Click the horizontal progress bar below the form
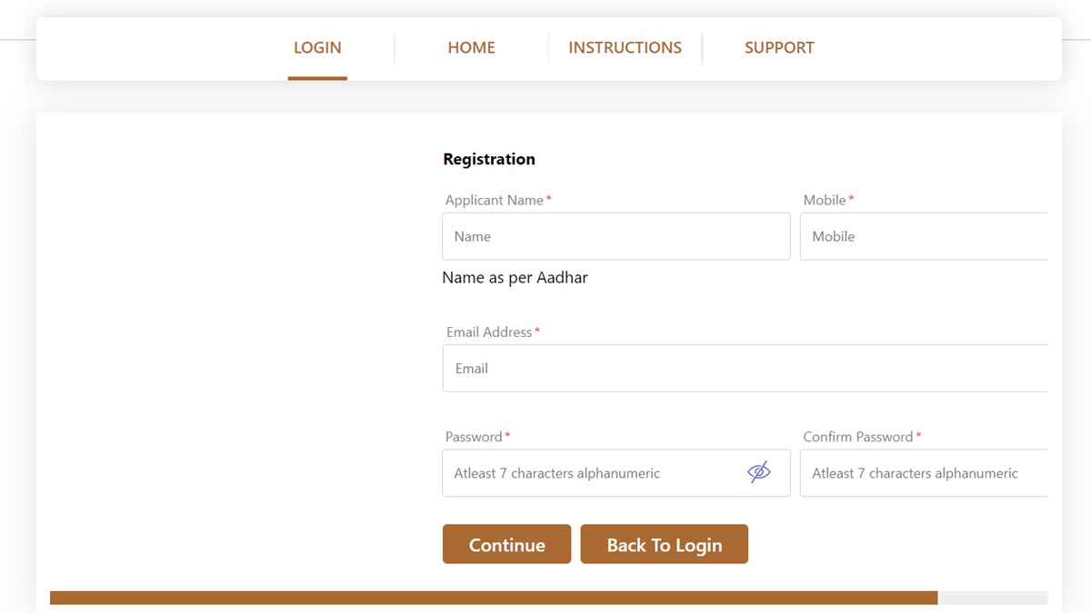The height and width of the screenshot is (613, 1091). [549, 598]
